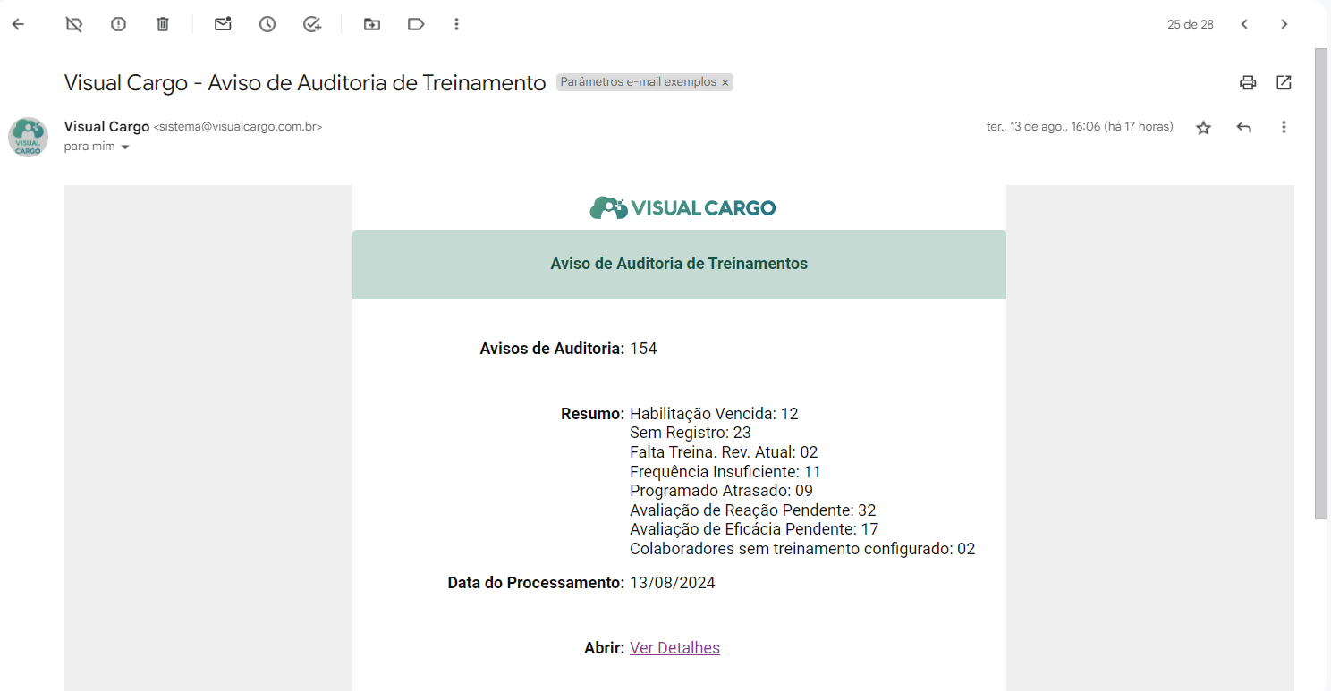Print this email conversation
1331x691 pixels.
click(x=1248, y=83)
